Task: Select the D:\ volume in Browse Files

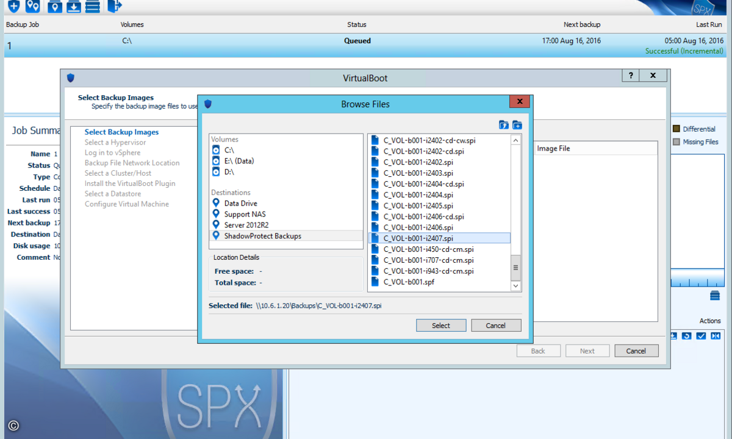Action: (229, 172)
